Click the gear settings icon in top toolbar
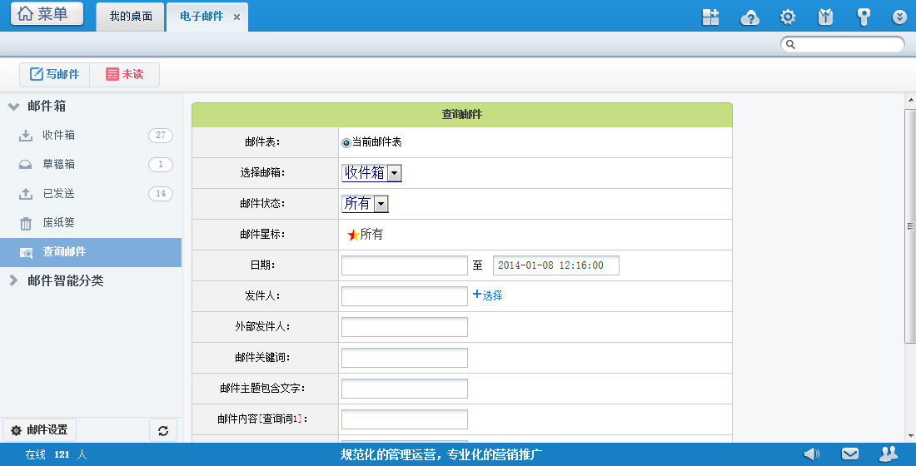Screen dimensions: 916x466 tap(787, 17)
